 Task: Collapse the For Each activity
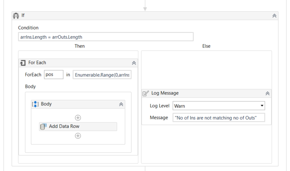[134, 63]
